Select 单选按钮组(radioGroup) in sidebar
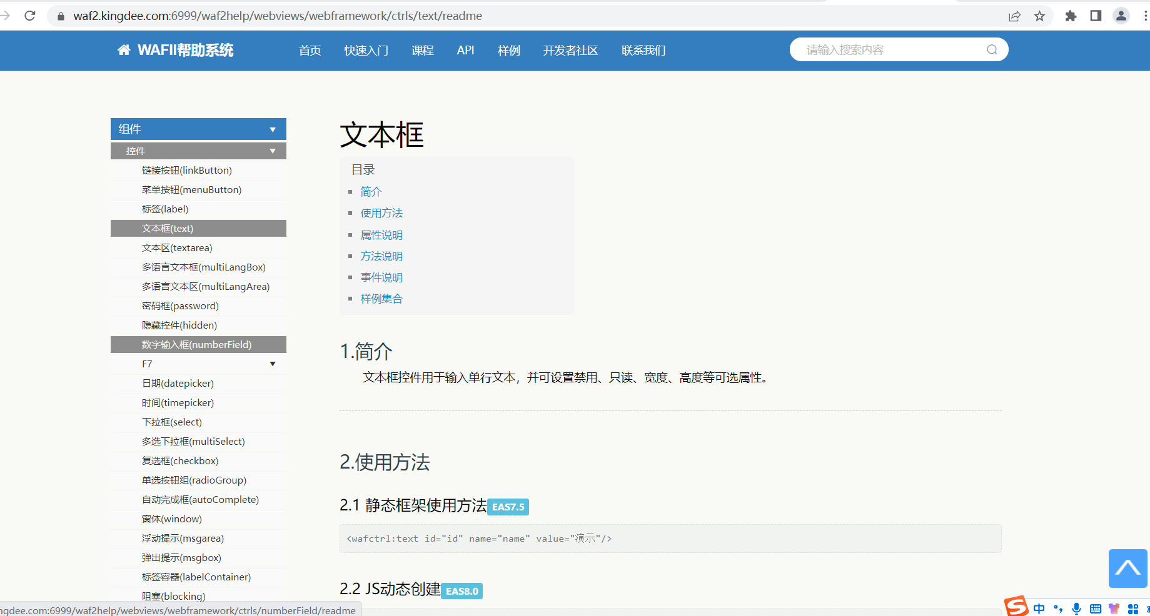The height and width of the screenshot is (616, 1150). pyautogui.click(x=198, y=480)
